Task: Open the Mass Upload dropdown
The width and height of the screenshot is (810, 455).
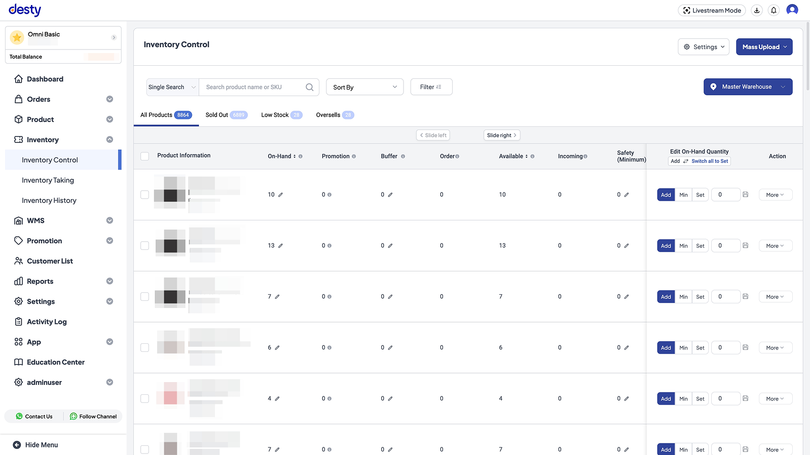Action: 764,47
